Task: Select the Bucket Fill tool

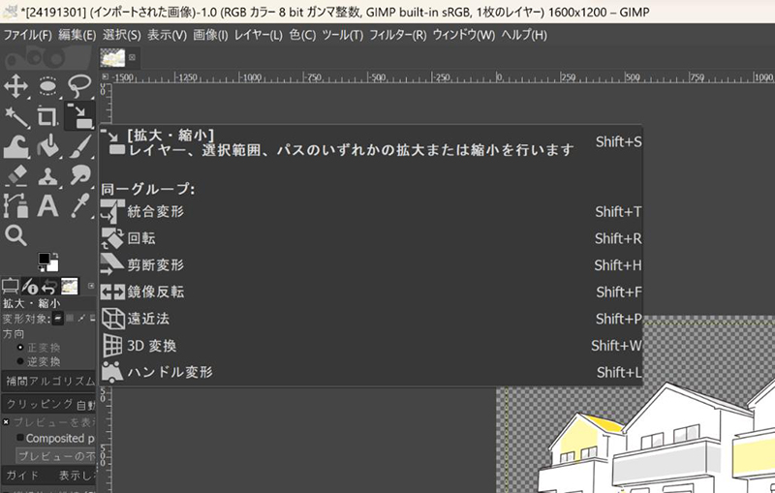Action: [x=47, y=146]
